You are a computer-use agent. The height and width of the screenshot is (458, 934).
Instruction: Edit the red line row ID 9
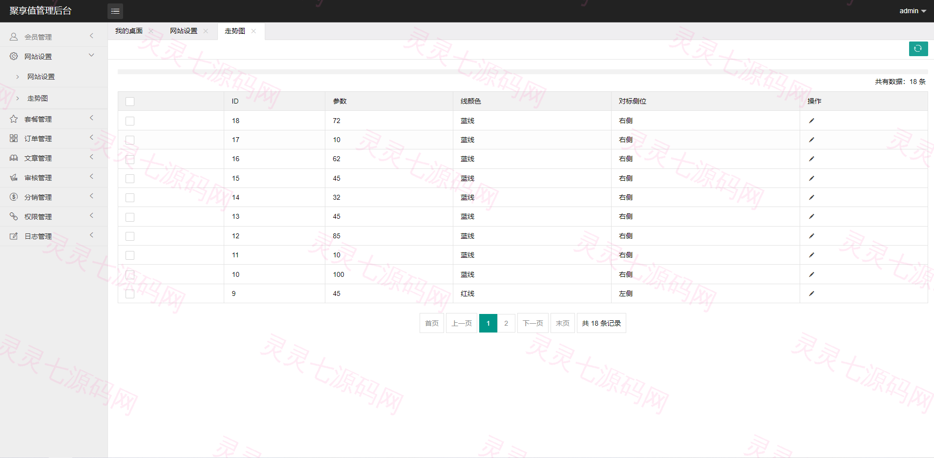point(811,293)
